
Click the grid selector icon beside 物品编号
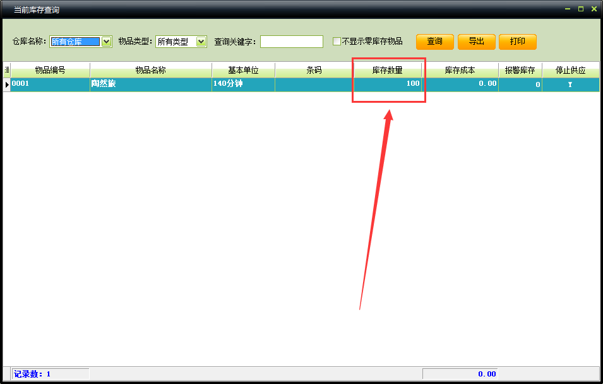7,70
